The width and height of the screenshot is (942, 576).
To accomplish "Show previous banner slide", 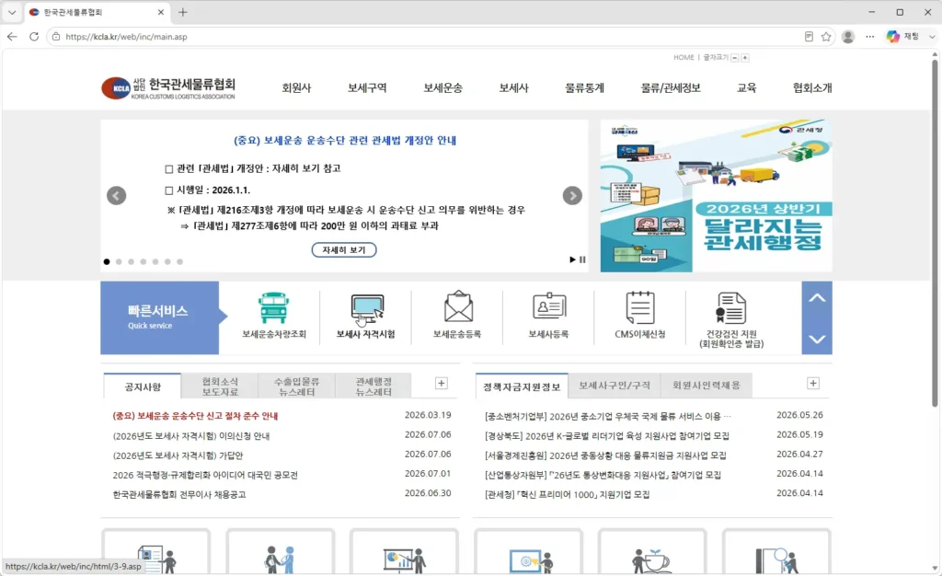I will pyautogui.click(x=117, y=196).
